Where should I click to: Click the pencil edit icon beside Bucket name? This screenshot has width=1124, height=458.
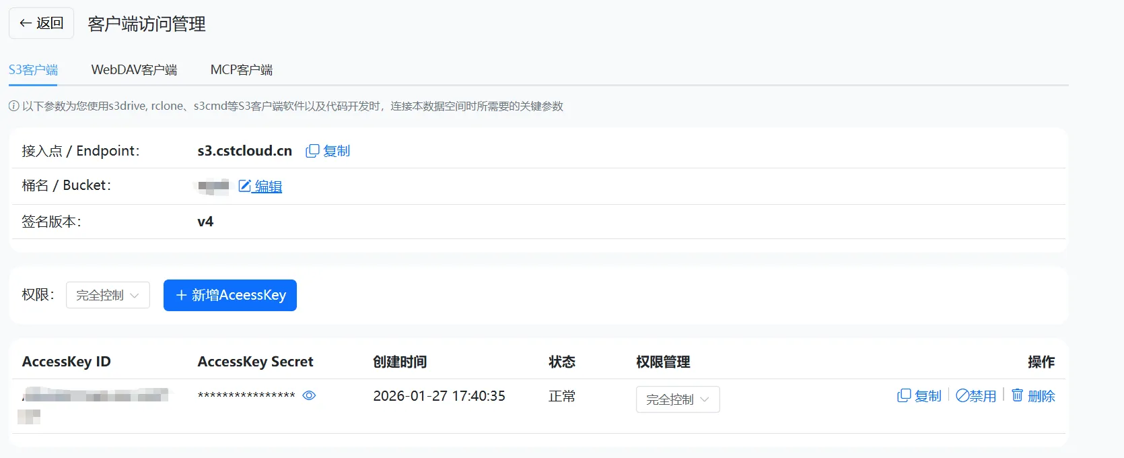point(245,186)
